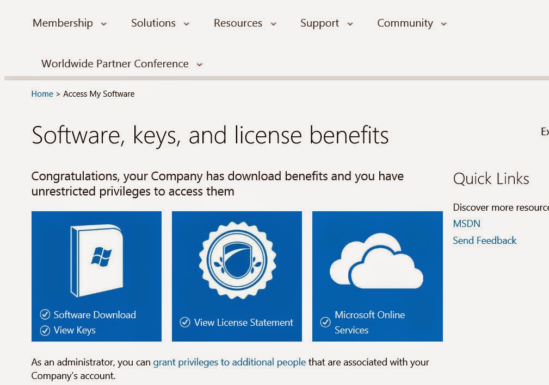Expand the chevron beside Community
The width and height of the screenshot is (549, 385).
(x=443, y=24)
